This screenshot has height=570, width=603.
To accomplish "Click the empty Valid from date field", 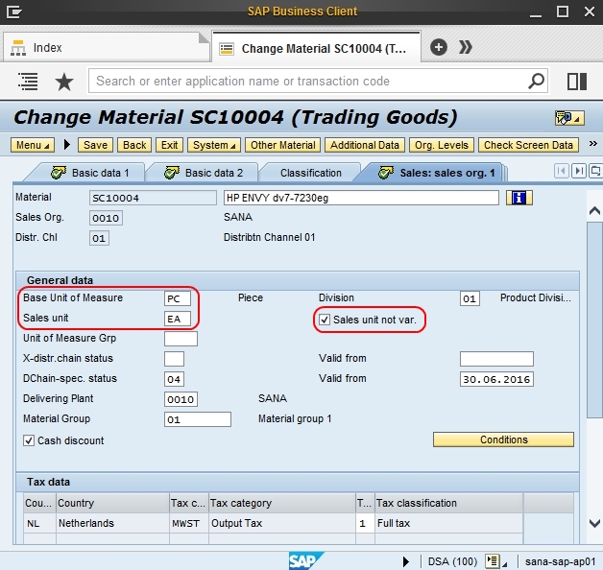I will point(496,359).
